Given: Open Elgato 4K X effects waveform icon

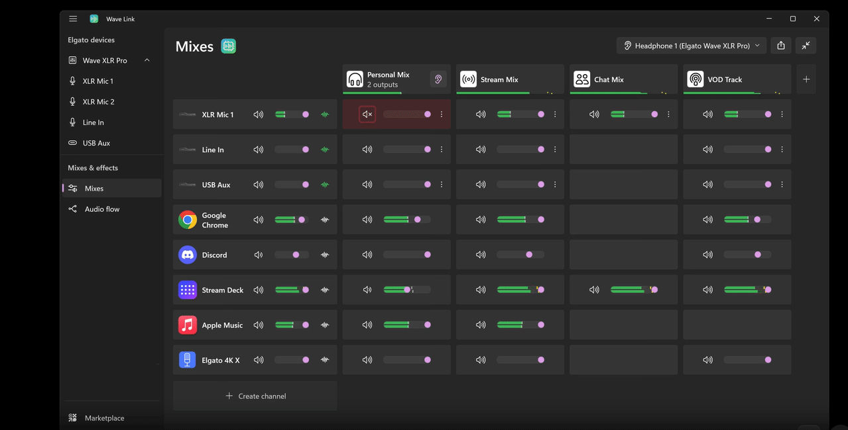Looking at the screenshot, I should [325, 360].
